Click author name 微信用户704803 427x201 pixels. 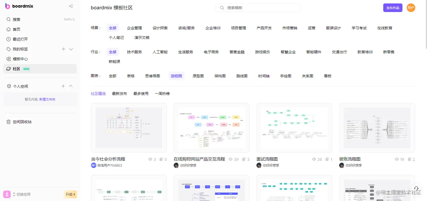tap(110, 165)
